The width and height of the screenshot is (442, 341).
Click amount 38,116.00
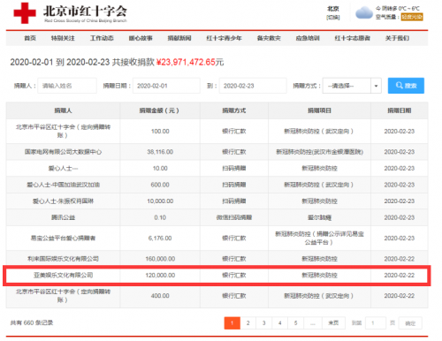click(160, 152)
